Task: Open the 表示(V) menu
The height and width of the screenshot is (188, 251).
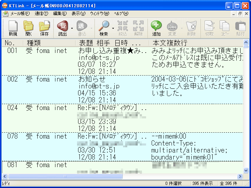Action: point(78,14)
